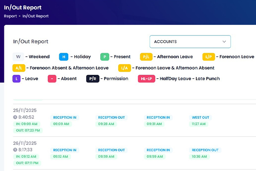Click the HL-LP HalfDay Leave badge
Image resolution: width=256 pixels, height=171 pixels.
click(x=146, y=79)
